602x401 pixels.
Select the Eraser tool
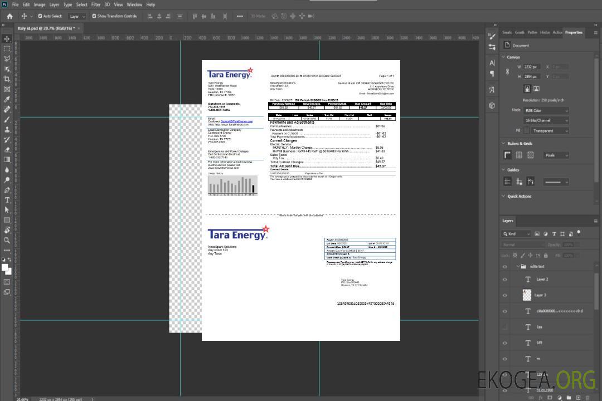[7, 149]
